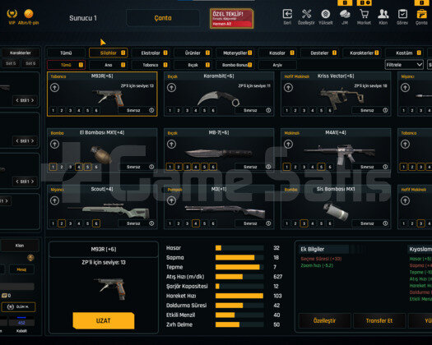Click upgrade arrow icon on Karambit card
This screenshot has height=345, width=432.
pyautogui.click(x=171, y=88)
